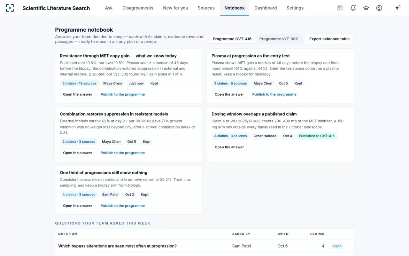The height and width of the screenshot is (256, 409).
Task: Open the answer for Plasma at progression card
Action: [x=229, y=94]
